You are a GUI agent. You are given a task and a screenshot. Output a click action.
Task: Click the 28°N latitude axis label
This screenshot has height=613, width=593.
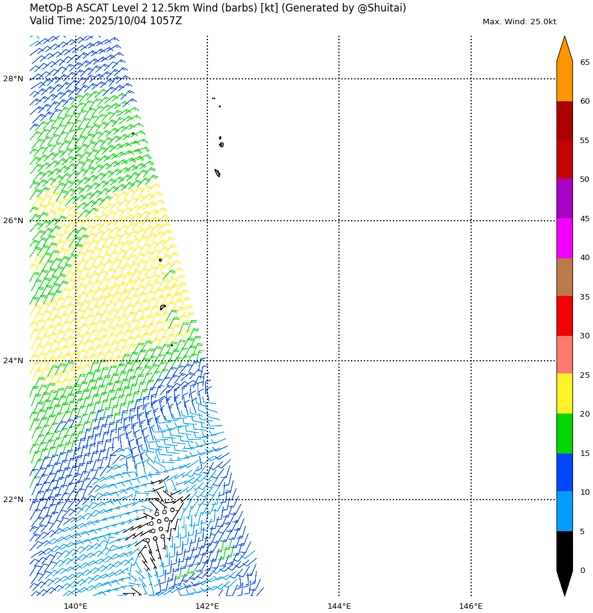coord(13,79)
